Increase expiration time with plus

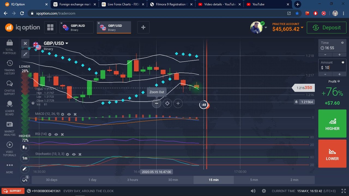pyautogui.click(x=339, y=55)
